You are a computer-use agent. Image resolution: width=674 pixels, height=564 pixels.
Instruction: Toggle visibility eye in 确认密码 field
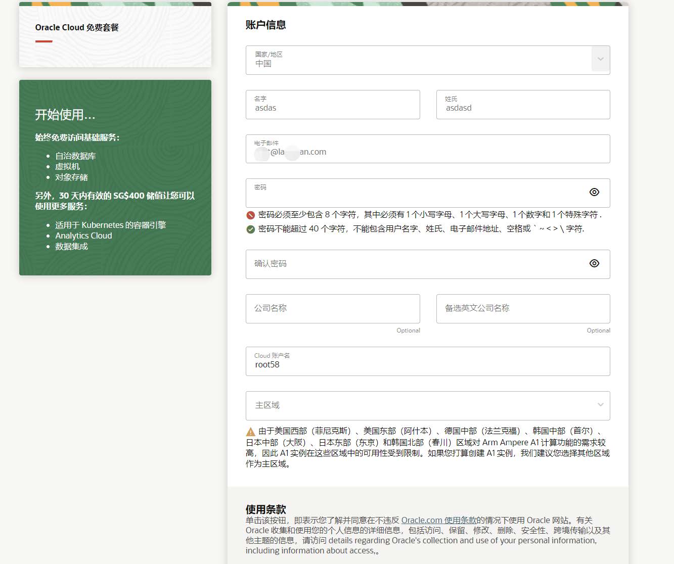click(594, 263)
